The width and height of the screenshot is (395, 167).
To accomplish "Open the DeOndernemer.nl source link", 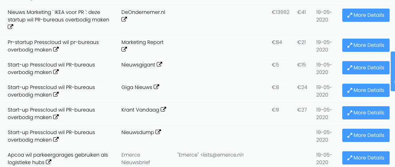I will [x=143, y=12].
